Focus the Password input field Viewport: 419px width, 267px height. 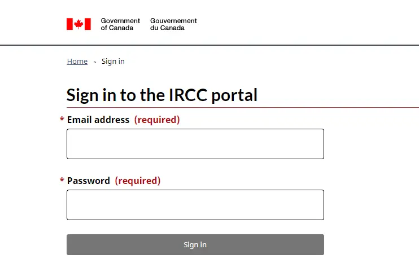point(195,205)
